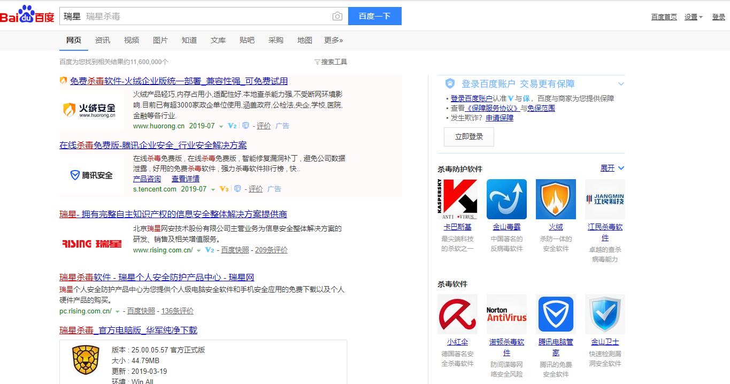The height and width of the screenshot is (384, 730).
Task: Open result 免费杀毒软件-火绒企业版统一部署
Action: [x=179, y=81]
